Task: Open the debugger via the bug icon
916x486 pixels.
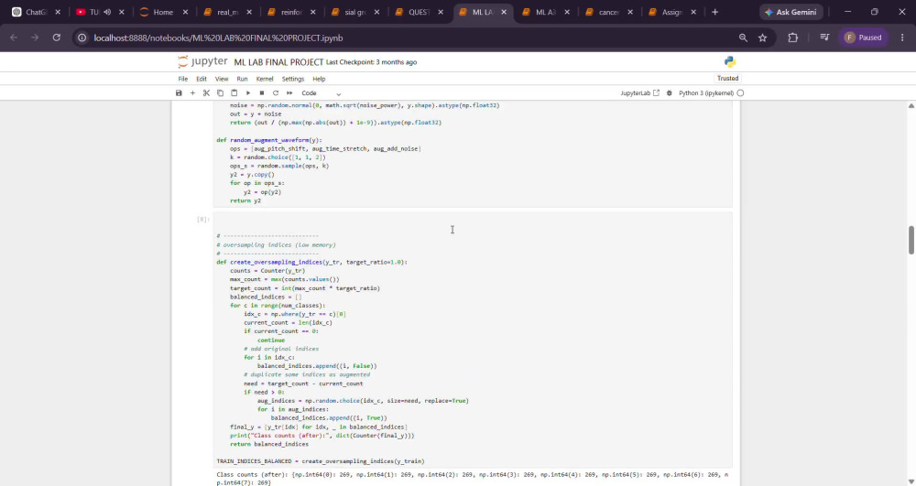Action: [x=670, y=93]
